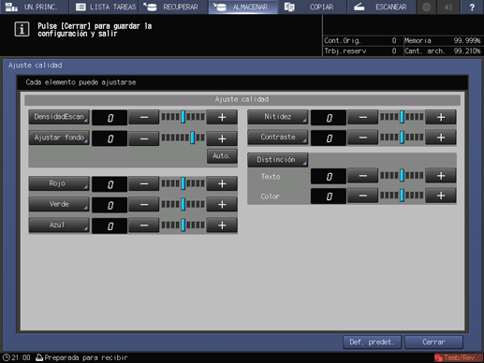Click the Rojo slider bar
The width and height of the screenshot is (484, 363).
pyautogui.click(x=183, y=183)
